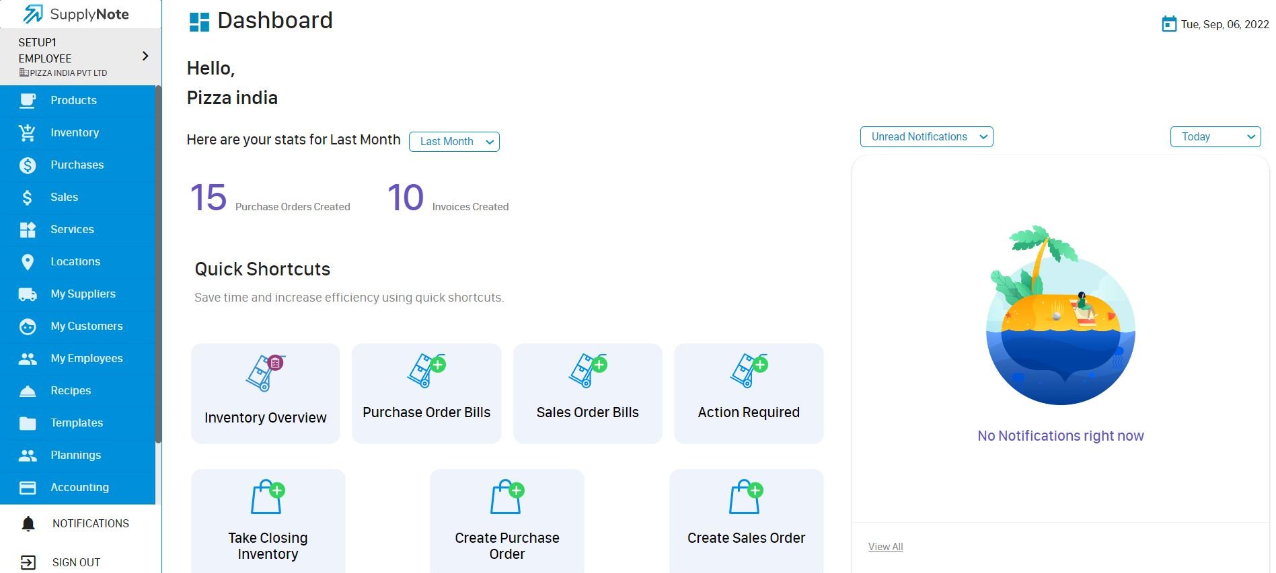Click the calendar icon beside the date
Viewport: 1276px width, 573px height.
point(1169,24)
